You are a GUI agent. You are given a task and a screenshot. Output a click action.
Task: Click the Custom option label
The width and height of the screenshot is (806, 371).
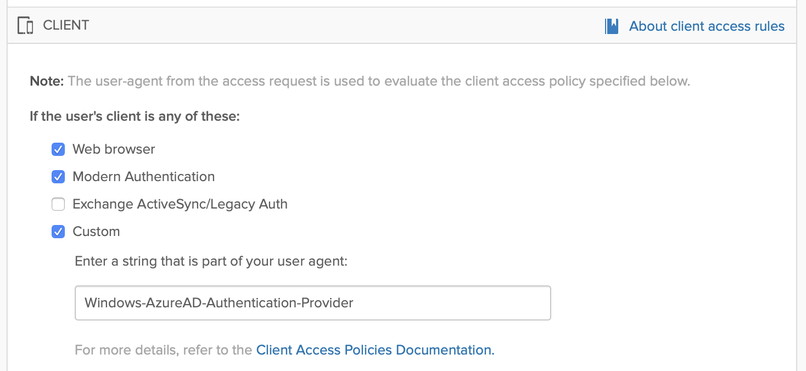[x=96, y=232]
